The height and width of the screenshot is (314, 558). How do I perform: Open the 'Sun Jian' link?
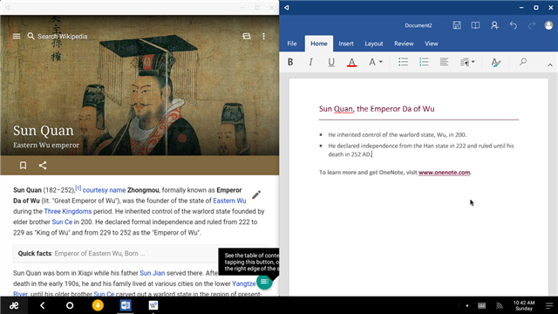click(153, 273)
